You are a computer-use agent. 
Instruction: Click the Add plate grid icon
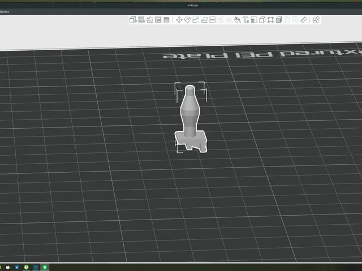coord(141,20)
